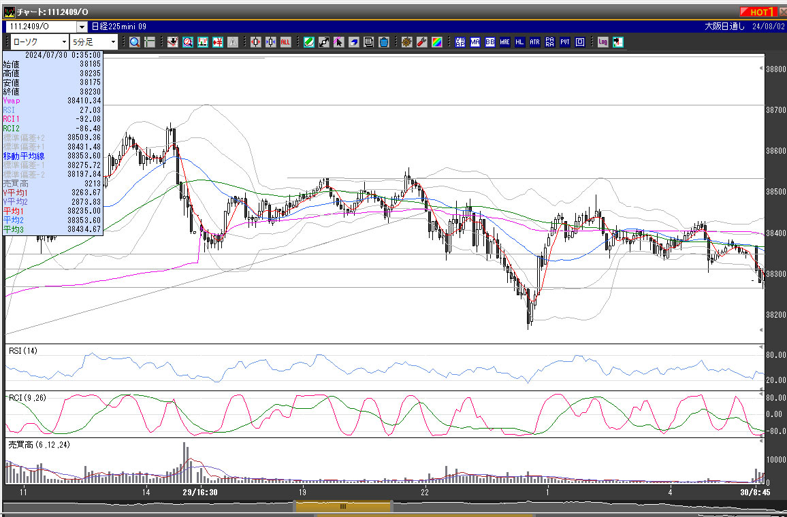Select the green pencil drawing tool
This screenshot has width=787, height=517.
[x=308, y=42]
